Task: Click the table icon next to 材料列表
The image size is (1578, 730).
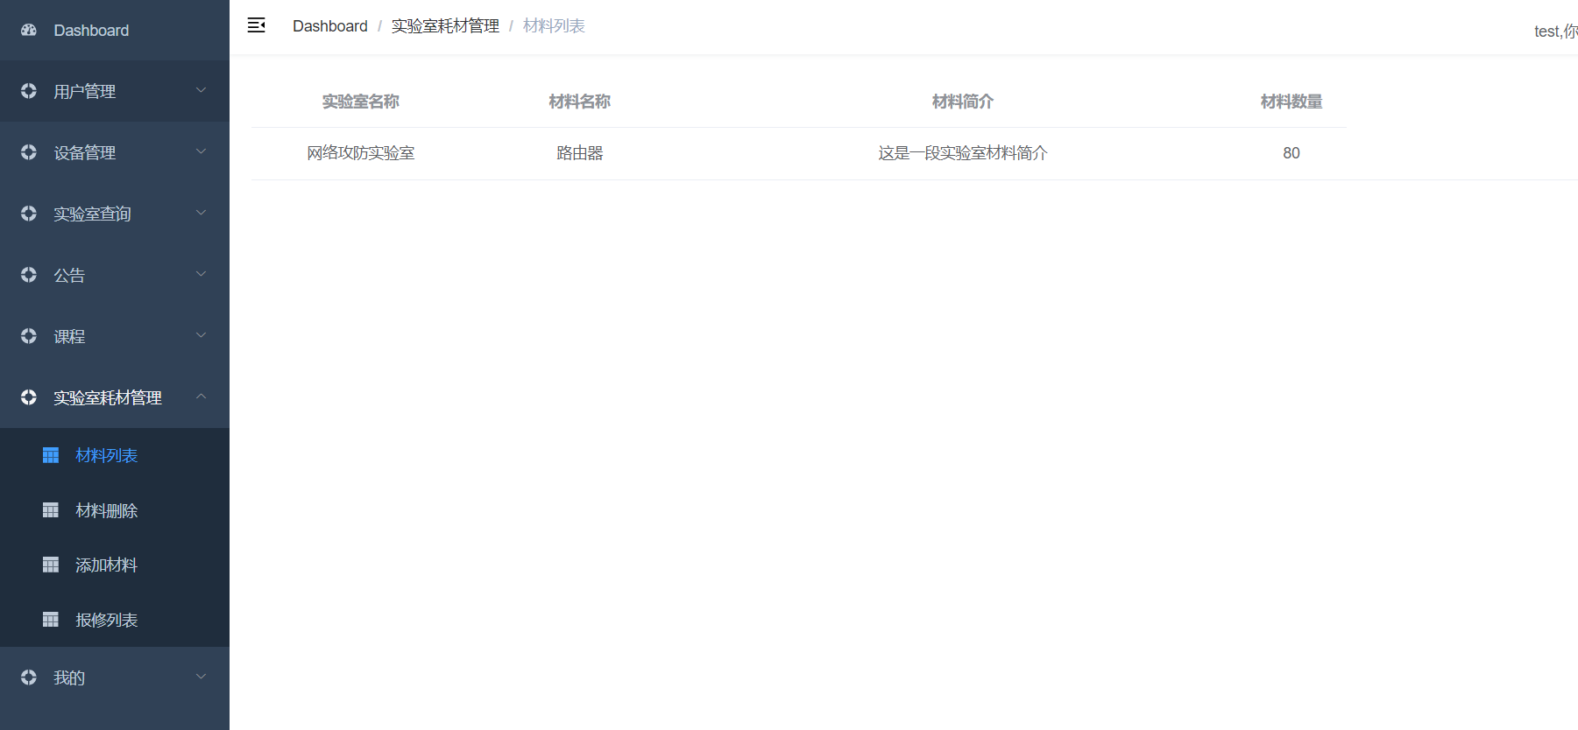Action: [51, 455]
